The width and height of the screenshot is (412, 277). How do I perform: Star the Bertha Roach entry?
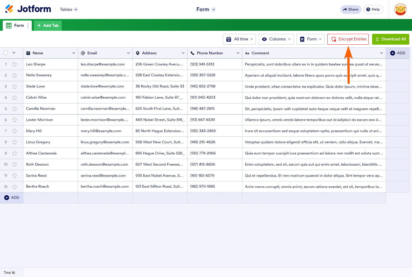point(15,187)
